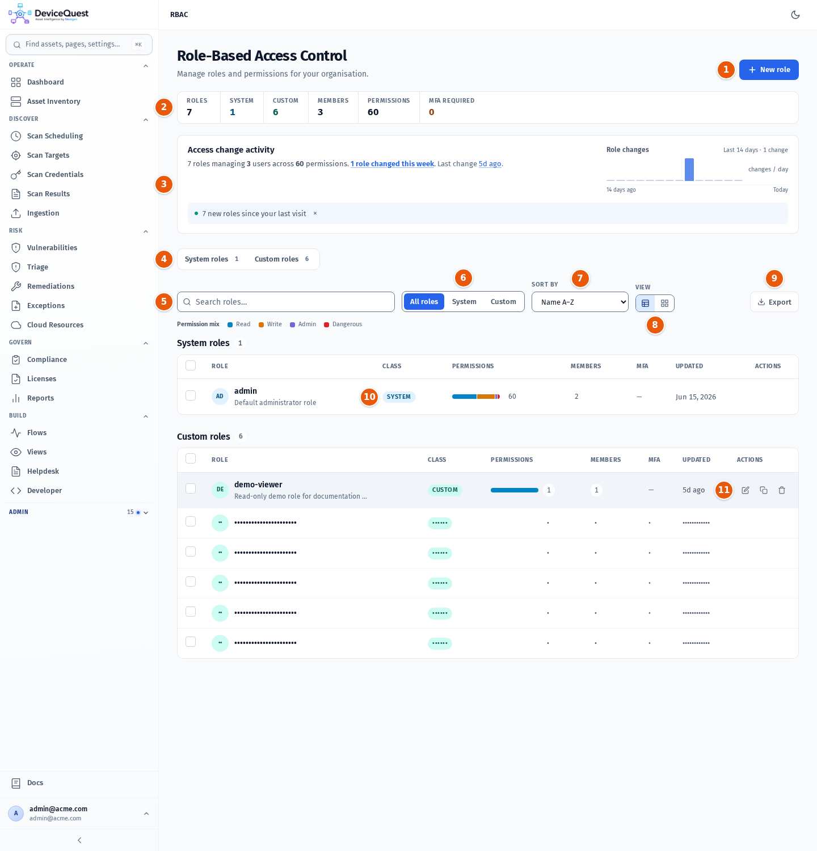Screen dimensions: 817x851
Task: Go to Vulnerabilities shield item
Action: pos(79,248)
